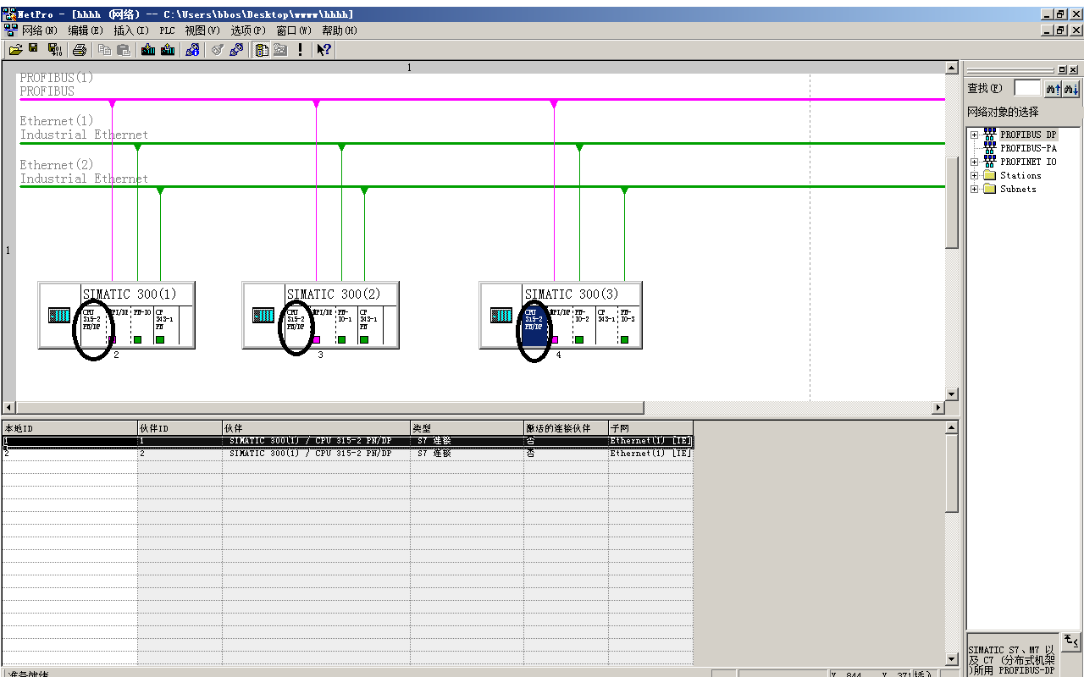Click the Upload from station icon

[x=168, y=50]
